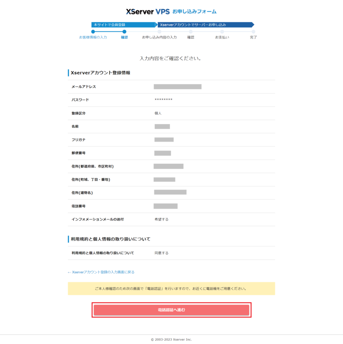Click the お申し込みフォーム title text
This screenshot has width=343, height=344.
[x=194, y=12]
